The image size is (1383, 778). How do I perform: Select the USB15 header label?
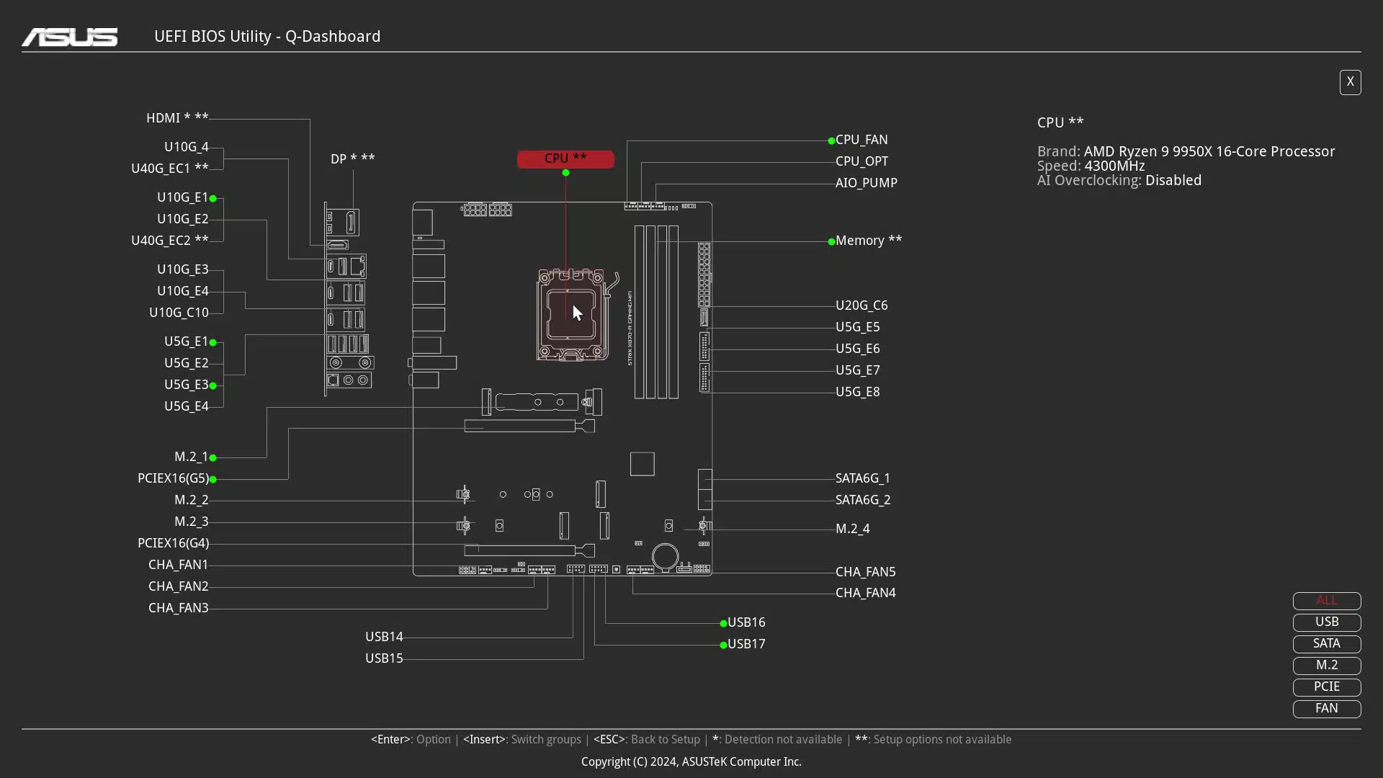[384, 658]
